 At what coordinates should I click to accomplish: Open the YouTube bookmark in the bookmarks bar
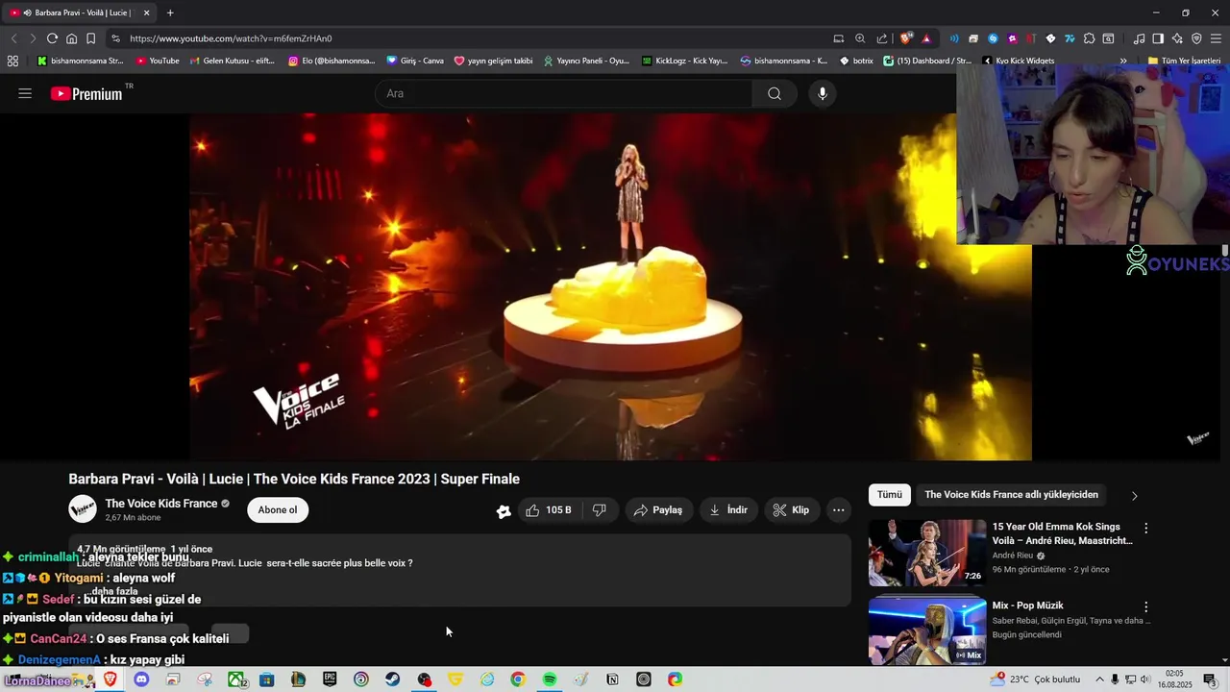[x=158, y=61]
